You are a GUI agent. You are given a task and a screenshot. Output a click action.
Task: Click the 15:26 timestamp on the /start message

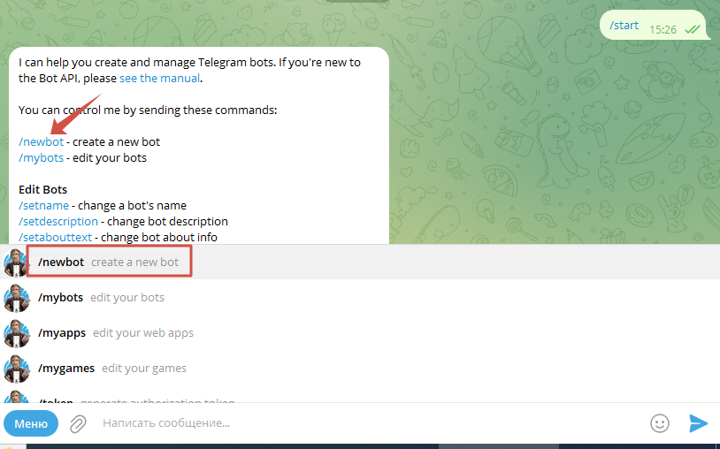click(663, 30)
